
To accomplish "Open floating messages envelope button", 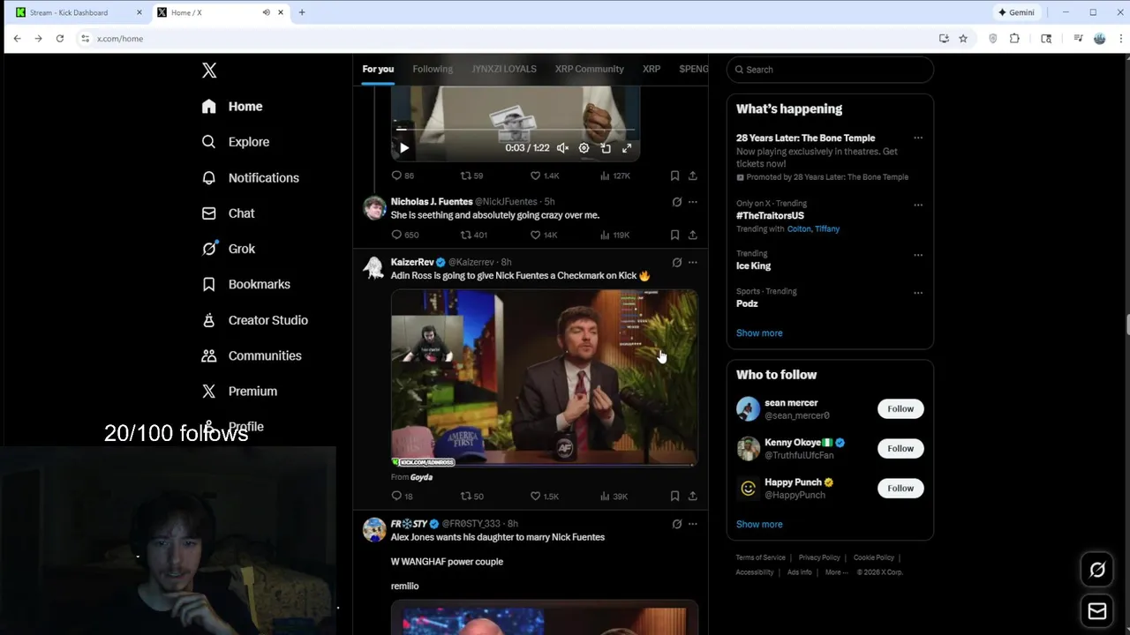I will click(x=1097, y=611).
